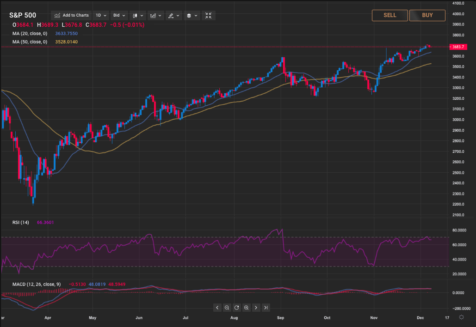476x327 pixels.
Task: Click the high price H3689.3 value
Action: [48, 25]
